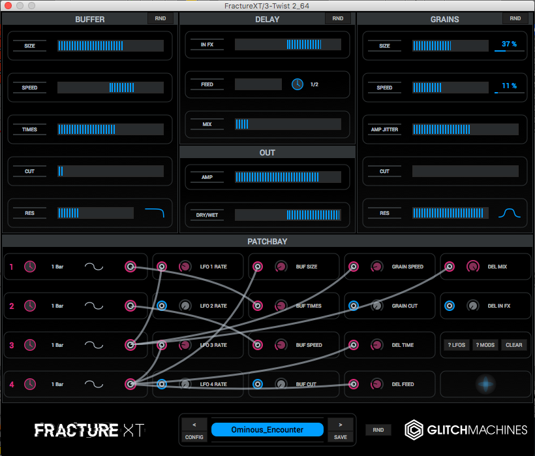Change LFO 4 sine waveform shape
The width and height of the screenshot is (535, 456).
pyautogui.click(x=94, y=384)
